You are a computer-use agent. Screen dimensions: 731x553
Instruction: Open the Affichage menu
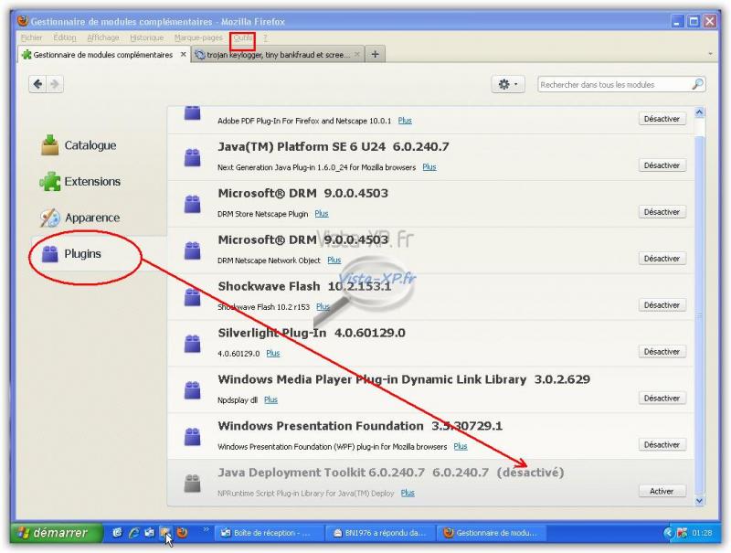coord(103,37)
